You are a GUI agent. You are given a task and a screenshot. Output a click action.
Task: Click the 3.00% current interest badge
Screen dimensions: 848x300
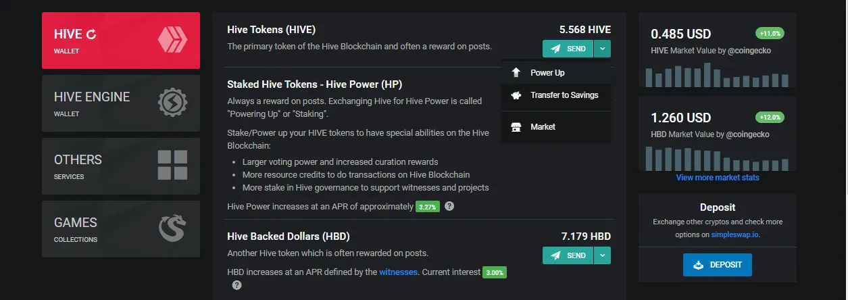[x=494, y=272]
